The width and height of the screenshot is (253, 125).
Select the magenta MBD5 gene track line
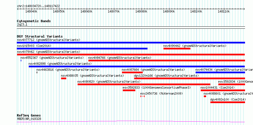(x=131, y=121)
